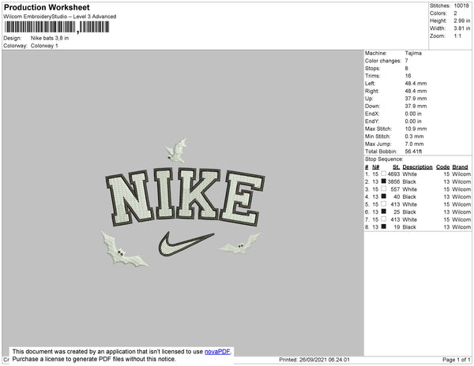This screenshot has width=474, height=366.
Task: Click the bat at lower right of design
Action: [240, 244]
